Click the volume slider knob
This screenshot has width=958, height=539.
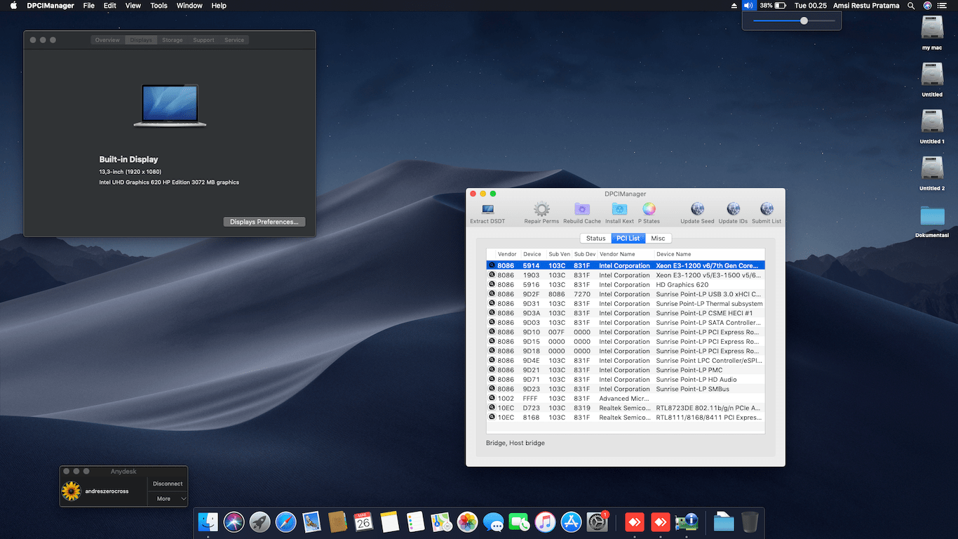804,21
